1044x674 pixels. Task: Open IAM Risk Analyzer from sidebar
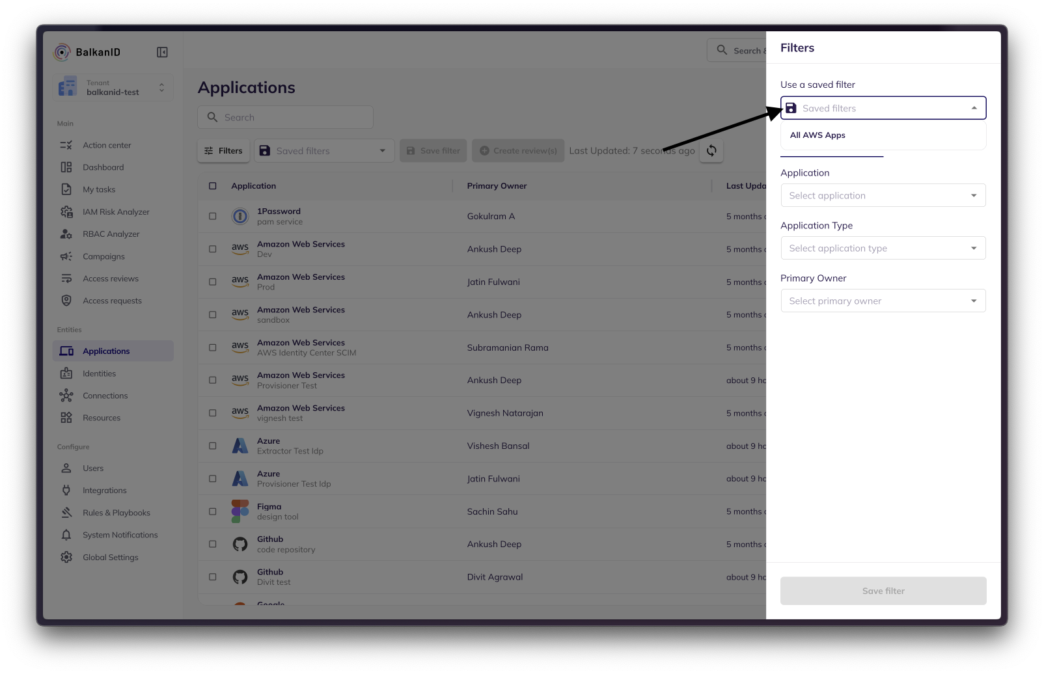(115, 212)
